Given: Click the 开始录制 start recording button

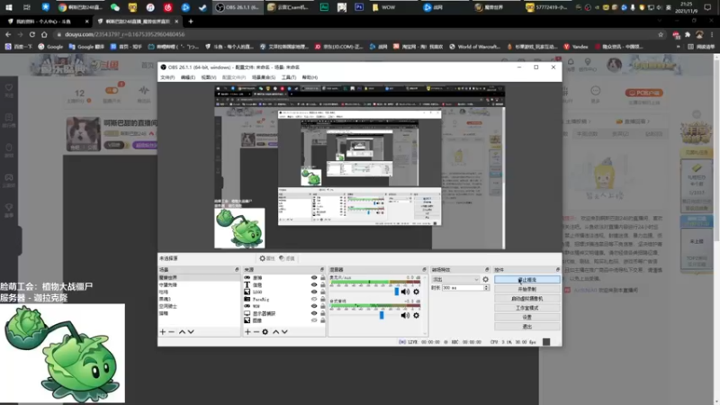Looking at the screenshot, I should [527, 289].
